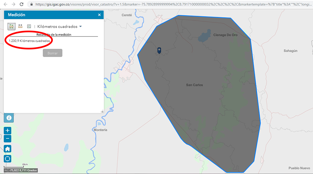Open the information widget icon
The image size is (313, 174).
coord(9,118)
